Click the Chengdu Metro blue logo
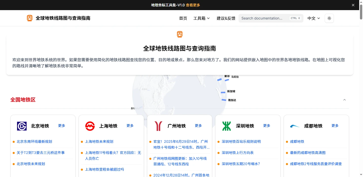363x177 pixels. [295, 126]
